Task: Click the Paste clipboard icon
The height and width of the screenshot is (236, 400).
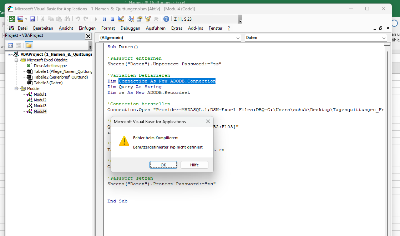Action: (x=59, y=19)
